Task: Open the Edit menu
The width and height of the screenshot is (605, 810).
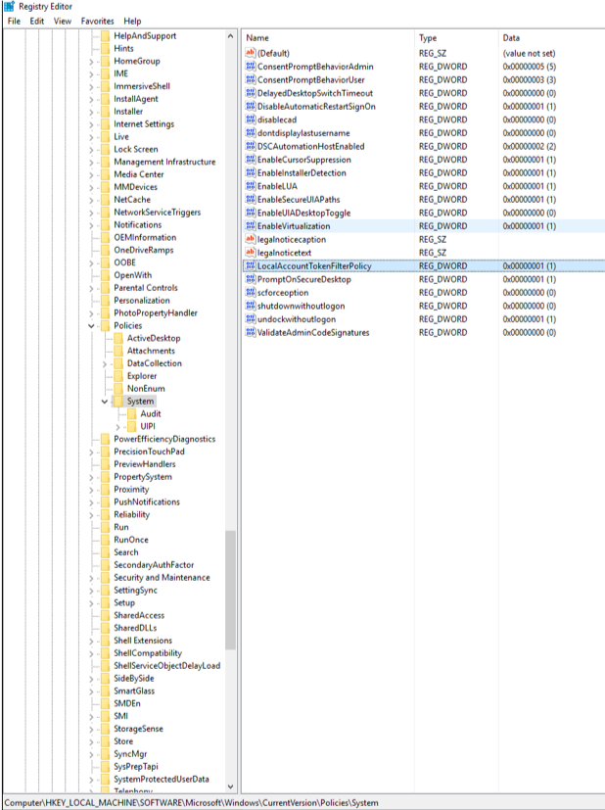Action: click(36, 22)
